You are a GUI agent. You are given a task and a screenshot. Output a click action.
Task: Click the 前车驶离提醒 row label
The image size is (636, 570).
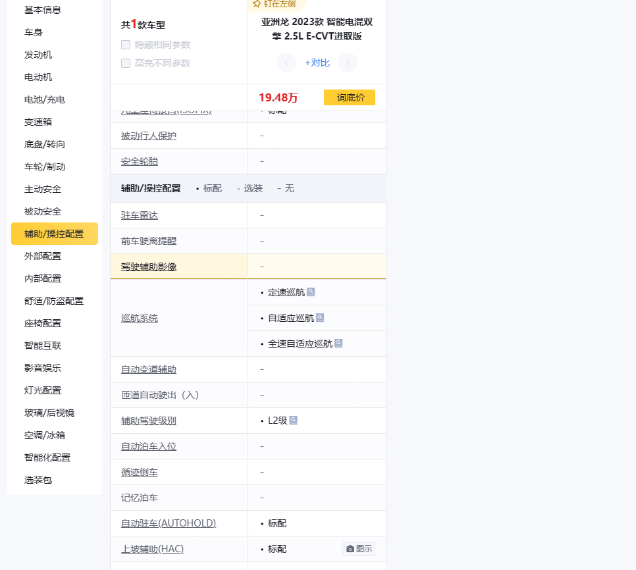click(x=148, y=241)
